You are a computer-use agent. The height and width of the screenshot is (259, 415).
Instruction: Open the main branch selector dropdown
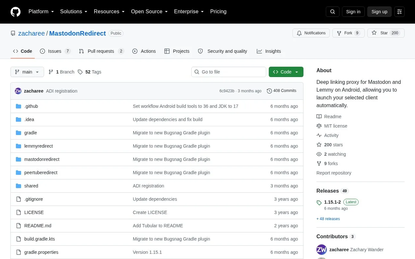pyautogui.click(x=27, y=72)
